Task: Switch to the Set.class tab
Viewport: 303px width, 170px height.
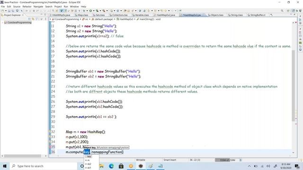Action: [99, 15]
